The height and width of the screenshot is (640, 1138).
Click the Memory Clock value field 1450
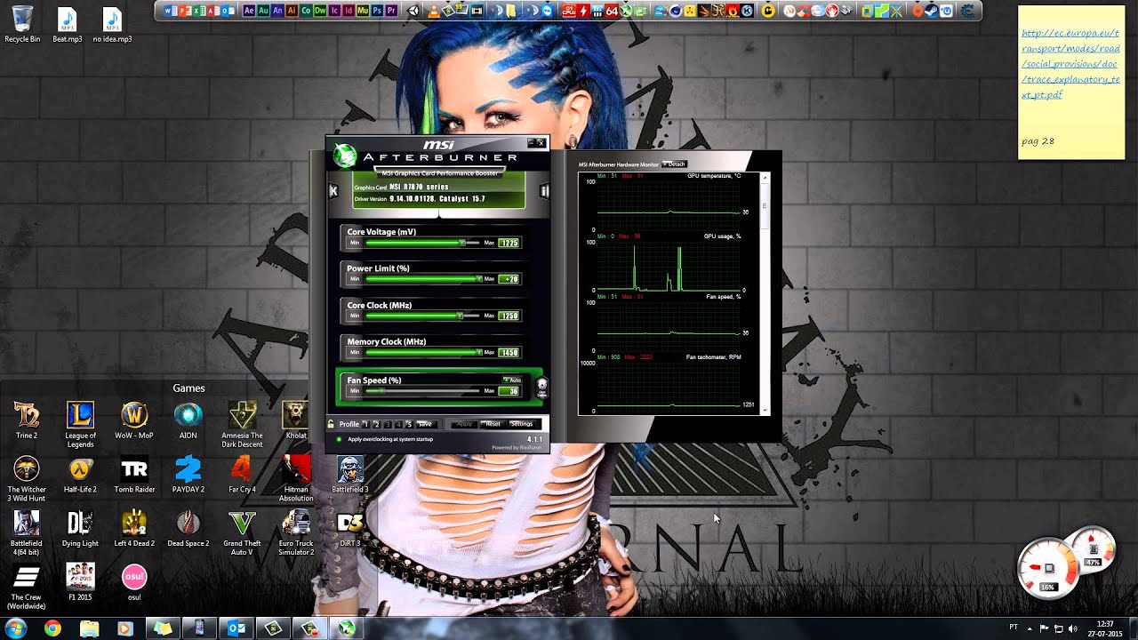tap(509, 352)
